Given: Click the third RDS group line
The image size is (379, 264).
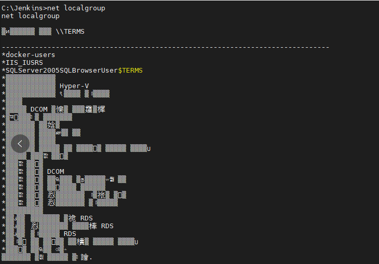Looking at the screenshot, I should click(39, 234).
